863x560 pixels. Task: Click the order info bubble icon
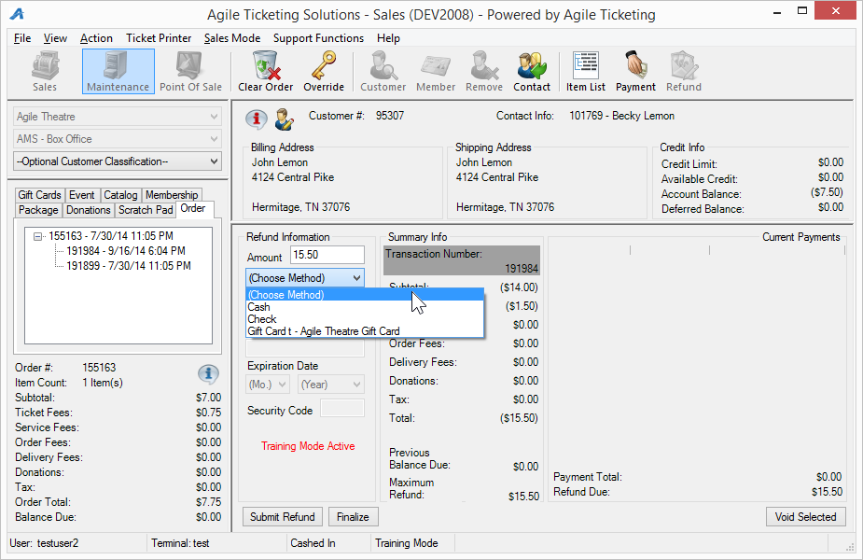(208, 374)
